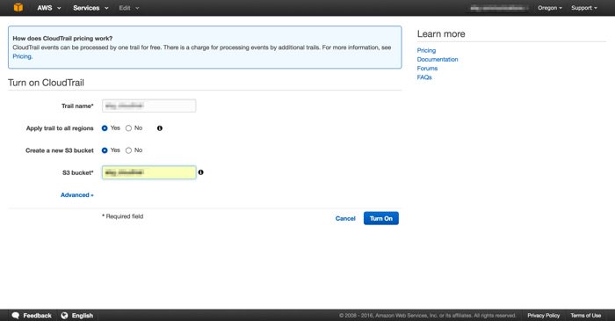The width and height of the screenshot is (615, 321).
Task: Click the globe language icon
Action: (64, 316)
